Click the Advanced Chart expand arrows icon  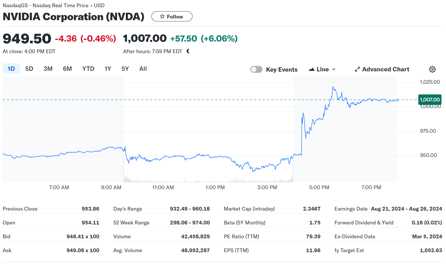click(357, 69)
